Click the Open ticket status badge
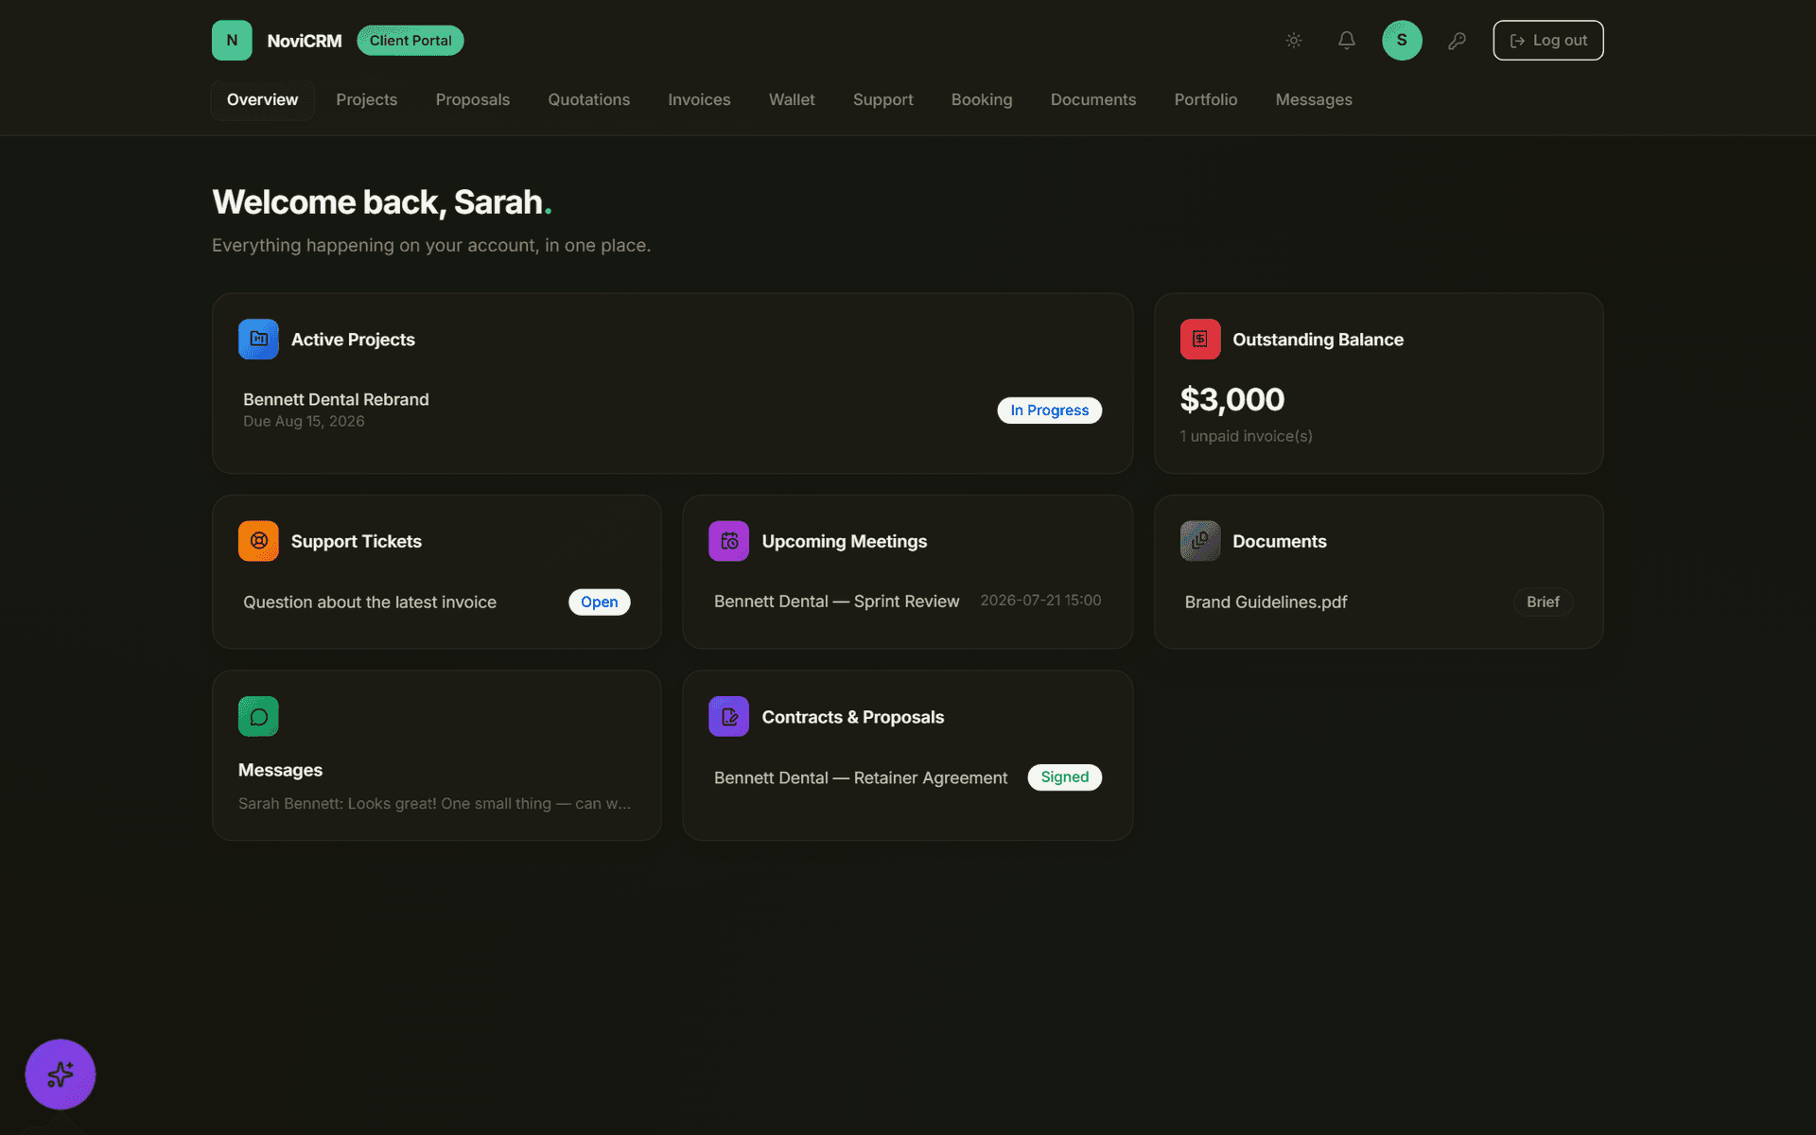This screenshot has height=1135, width=1816. (600, 602)
